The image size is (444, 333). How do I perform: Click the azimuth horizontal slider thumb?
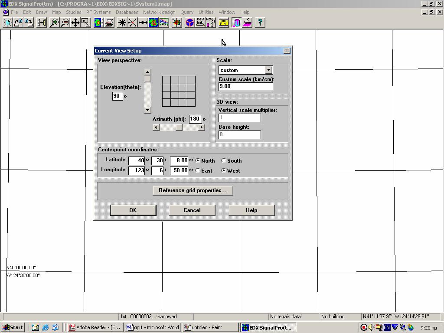pos(179,127)
